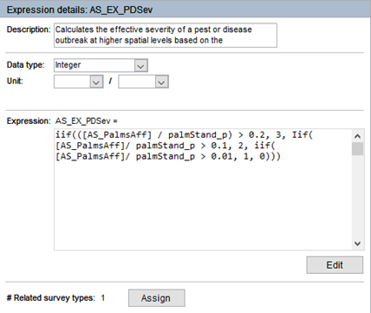
Task: Assign the expression to survey types
Action: (x=156, y=298)
